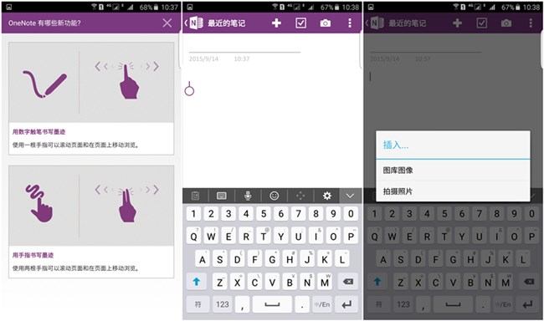The width and height of the screenshot is (544, 321).
Task: Tap the space bar on middle keyboard
Action: tap(272, 305)
